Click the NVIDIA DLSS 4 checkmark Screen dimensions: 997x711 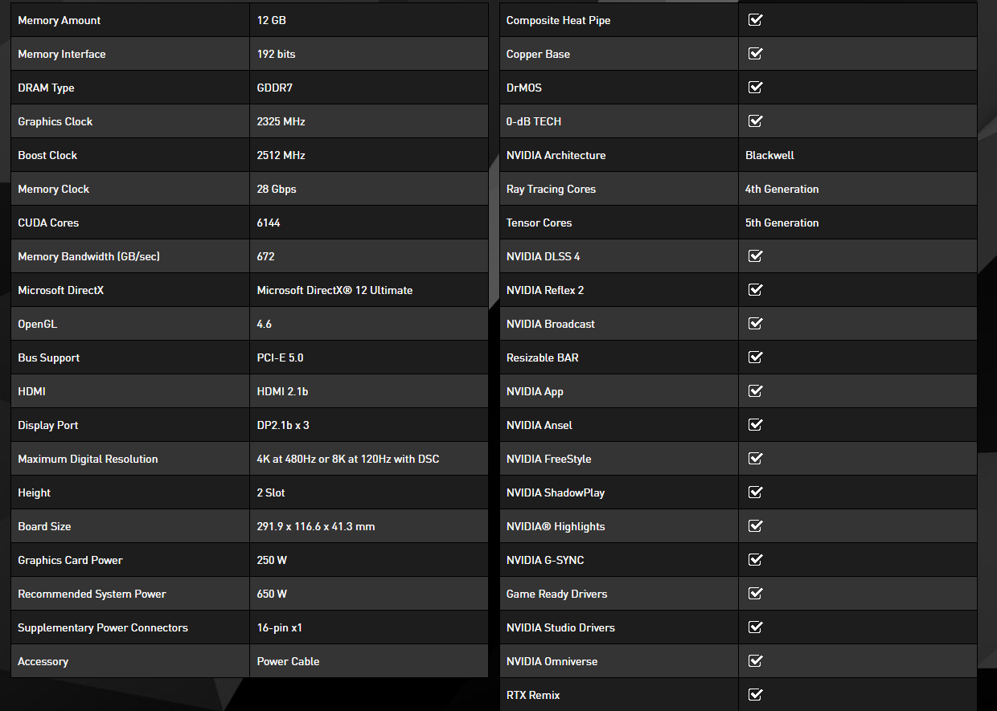pyautogui.click(x=755, y=256)
